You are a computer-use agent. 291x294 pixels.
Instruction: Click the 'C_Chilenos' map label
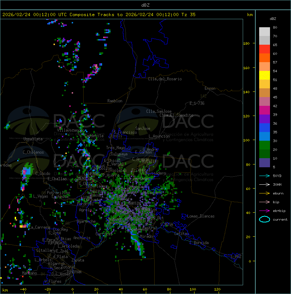(x=33, y=152)
